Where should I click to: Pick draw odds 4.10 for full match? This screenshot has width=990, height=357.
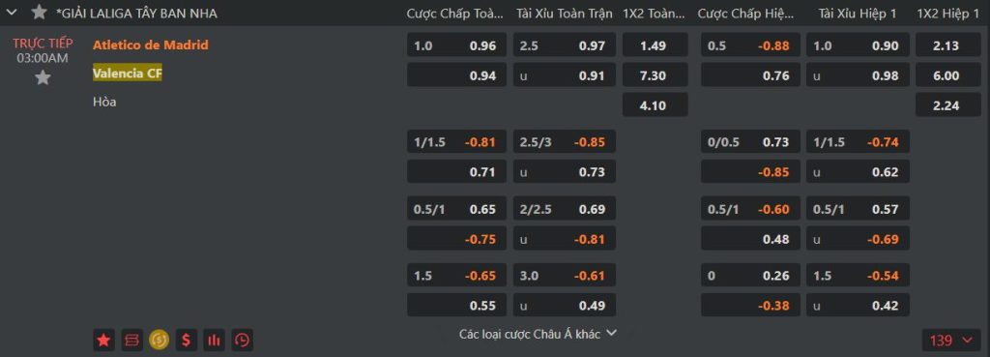coord(655,104)
